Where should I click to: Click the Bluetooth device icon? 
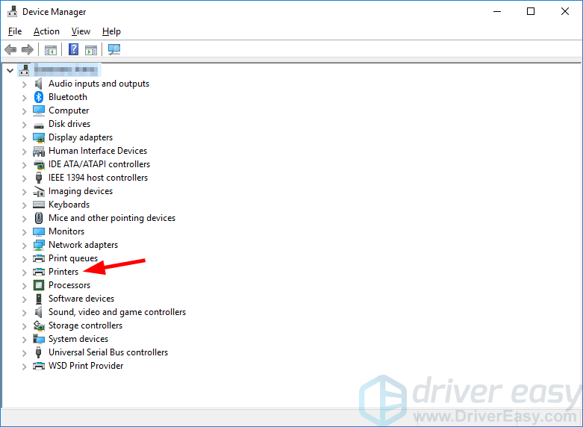(39, 97)
